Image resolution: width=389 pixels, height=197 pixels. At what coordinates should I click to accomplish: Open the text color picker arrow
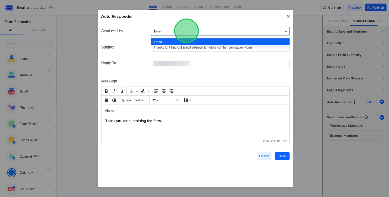(137, 92)
